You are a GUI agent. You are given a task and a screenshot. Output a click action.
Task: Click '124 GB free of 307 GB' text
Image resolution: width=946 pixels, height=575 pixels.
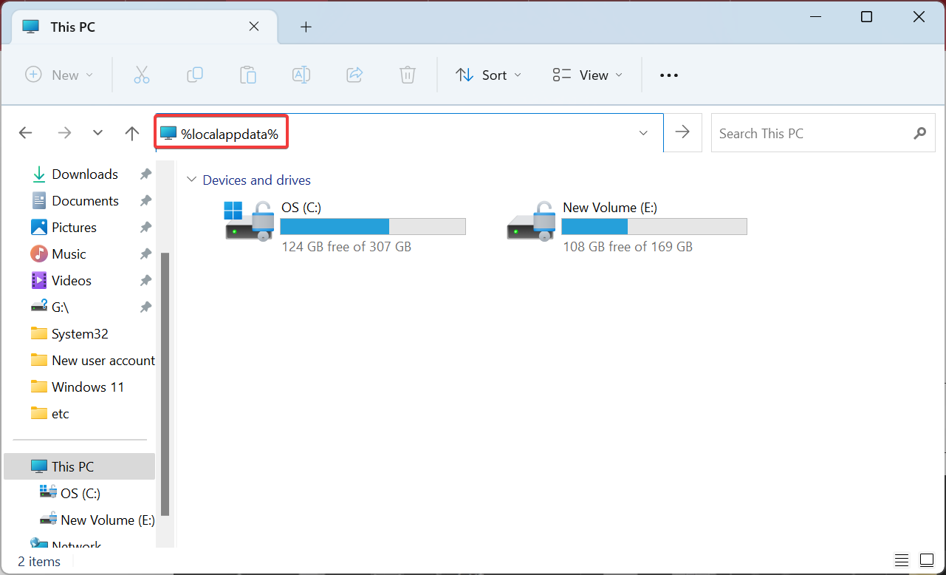[346, 247]
